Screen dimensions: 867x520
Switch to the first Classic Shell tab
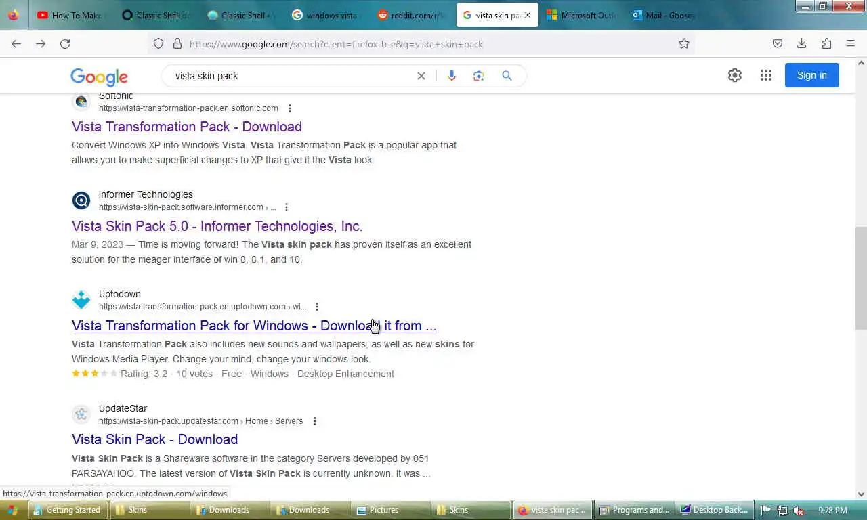tap(157, 15)
